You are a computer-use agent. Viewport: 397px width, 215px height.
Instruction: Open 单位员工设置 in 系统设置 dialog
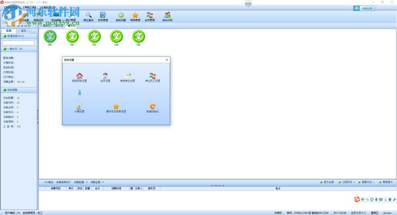[152, 77]
